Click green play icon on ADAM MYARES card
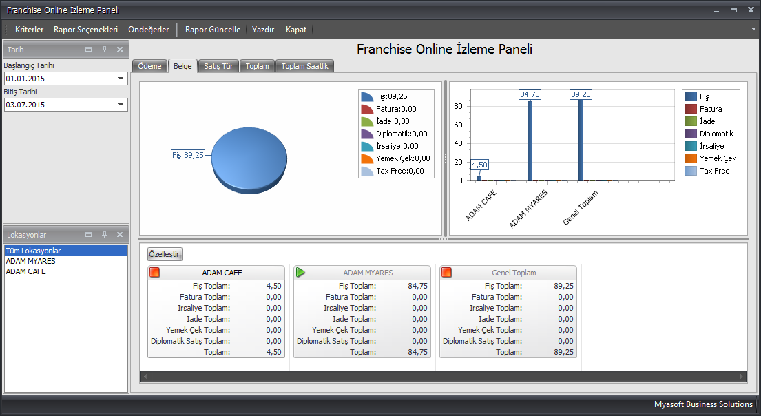 pos(300,272)
